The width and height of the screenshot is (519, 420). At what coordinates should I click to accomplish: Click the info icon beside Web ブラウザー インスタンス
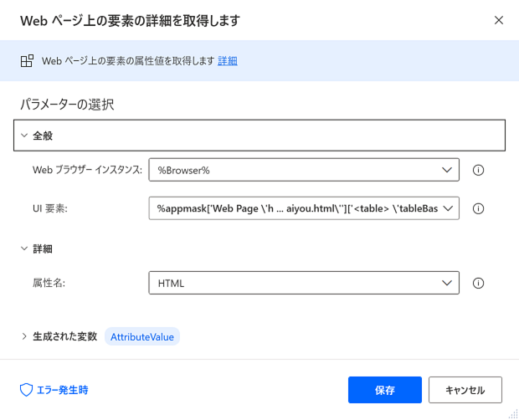tap(478, 170)
